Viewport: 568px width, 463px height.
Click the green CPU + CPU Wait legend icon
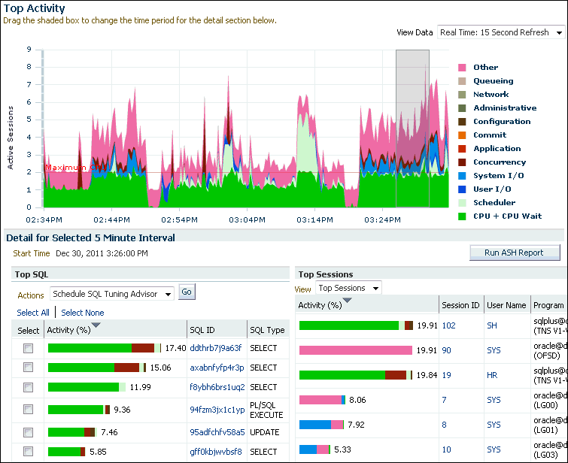click(462, 216)
